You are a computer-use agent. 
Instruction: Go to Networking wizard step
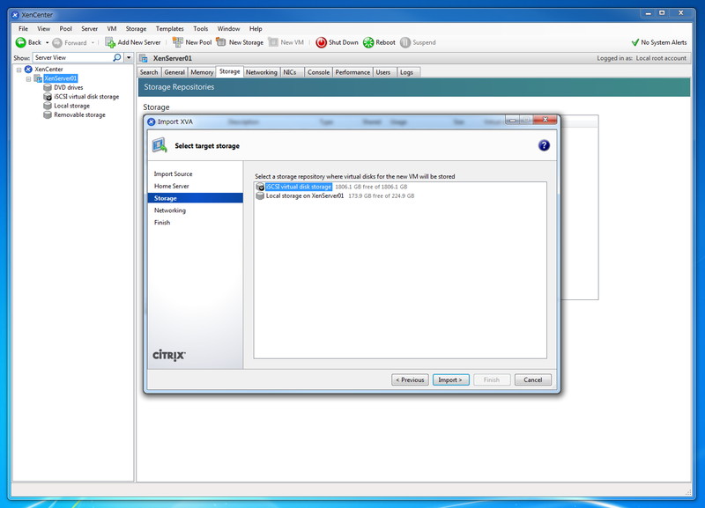coord(169,210)
